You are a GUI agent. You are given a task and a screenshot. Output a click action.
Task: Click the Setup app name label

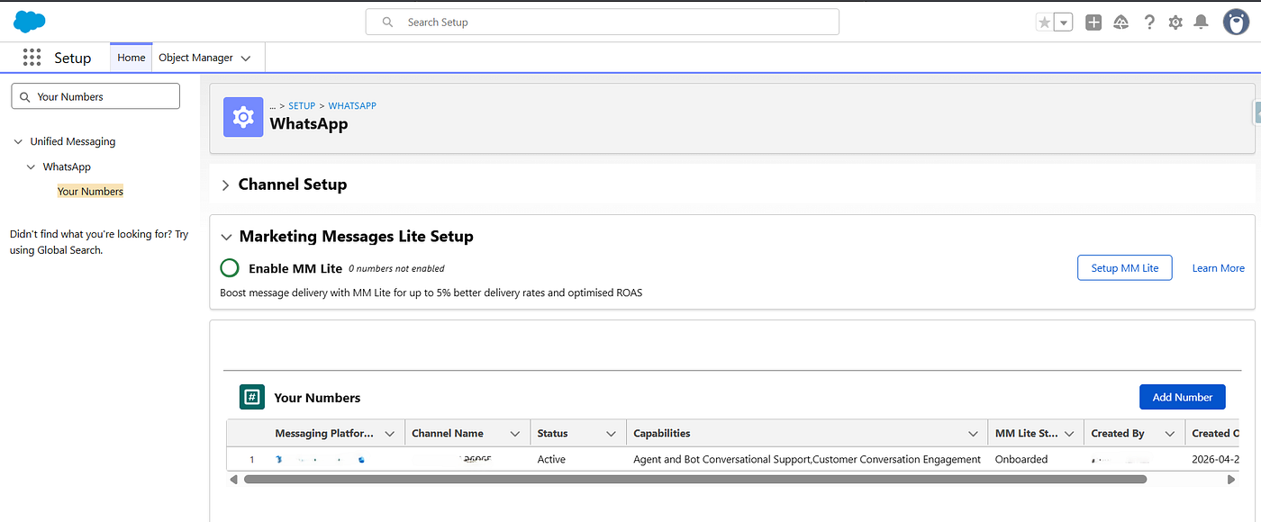tap(73, 58)
